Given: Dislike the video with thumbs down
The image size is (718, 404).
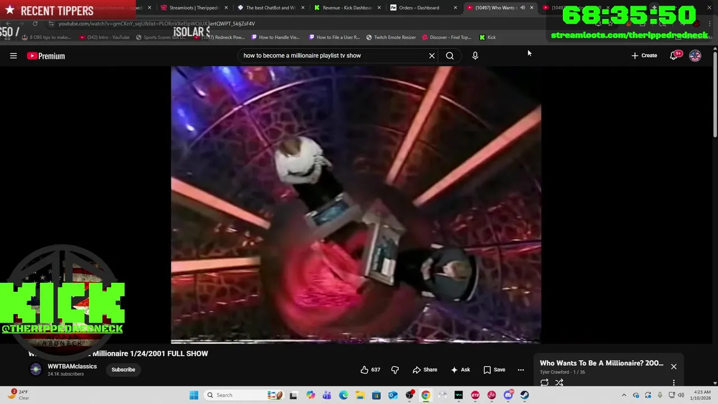Looking at the screenshot, I should [395, 370].
